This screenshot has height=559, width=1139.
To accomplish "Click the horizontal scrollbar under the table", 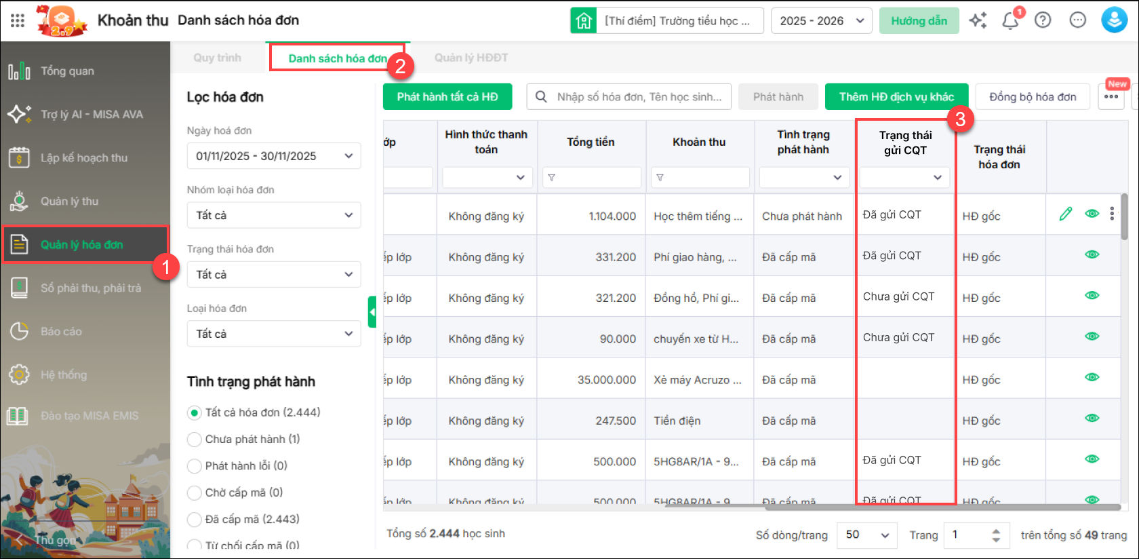I will click(x=881, y=507).
